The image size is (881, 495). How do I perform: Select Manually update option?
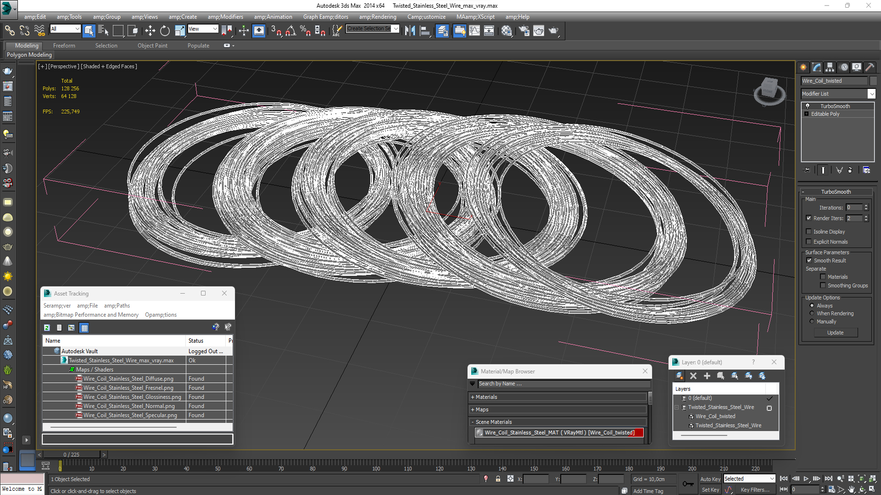[x=812, y=321]
